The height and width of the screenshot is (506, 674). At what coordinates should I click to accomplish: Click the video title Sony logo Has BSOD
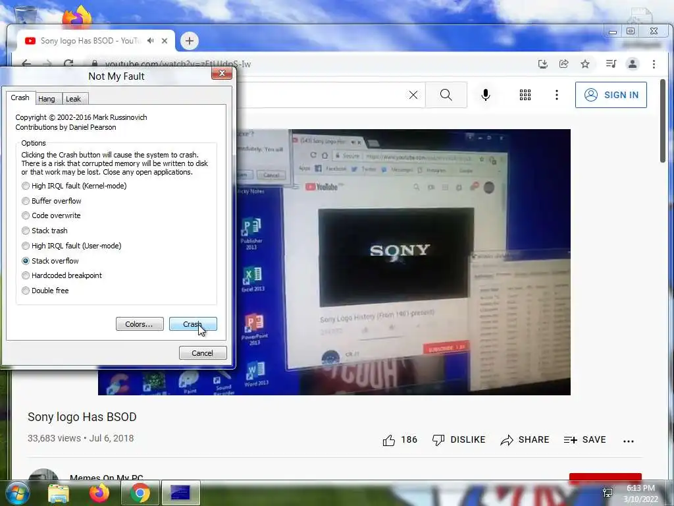[x=82, y=417]
